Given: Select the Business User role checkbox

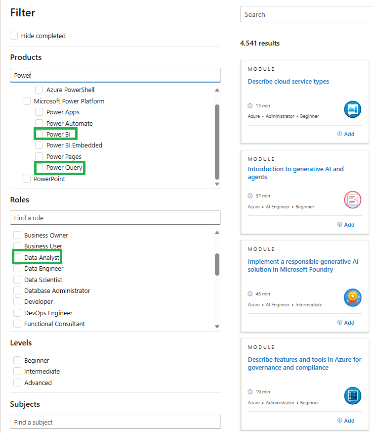Looking at the screenshot, I should pos(17,246).
